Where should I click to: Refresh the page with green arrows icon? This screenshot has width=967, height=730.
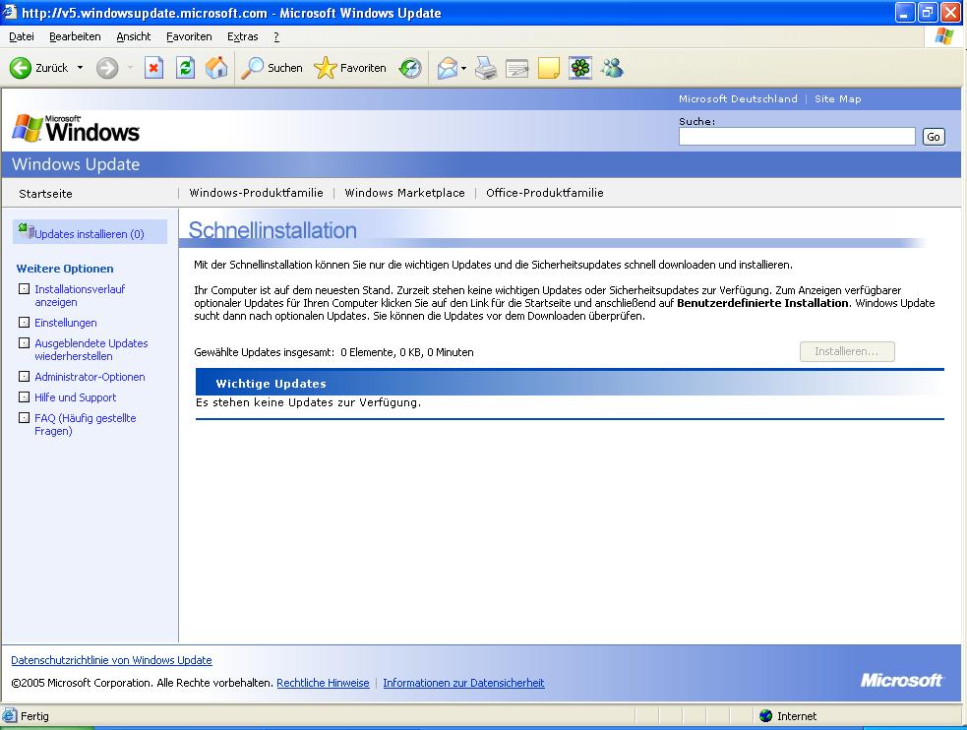point(185,68)
